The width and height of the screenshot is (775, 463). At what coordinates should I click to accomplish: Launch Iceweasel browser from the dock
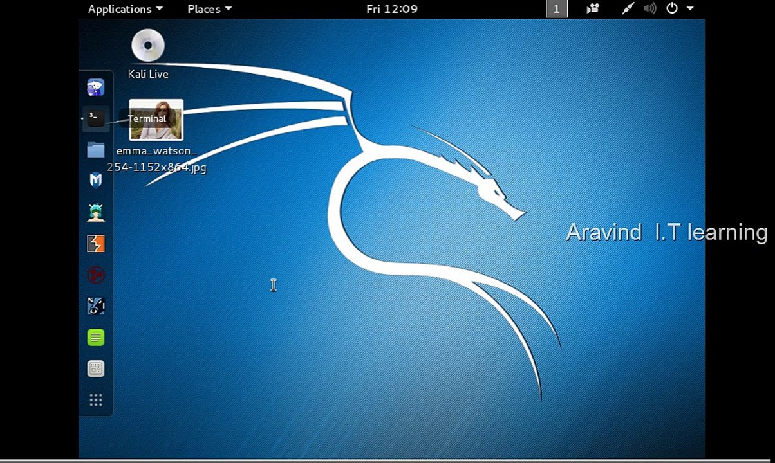coord(96,87)
